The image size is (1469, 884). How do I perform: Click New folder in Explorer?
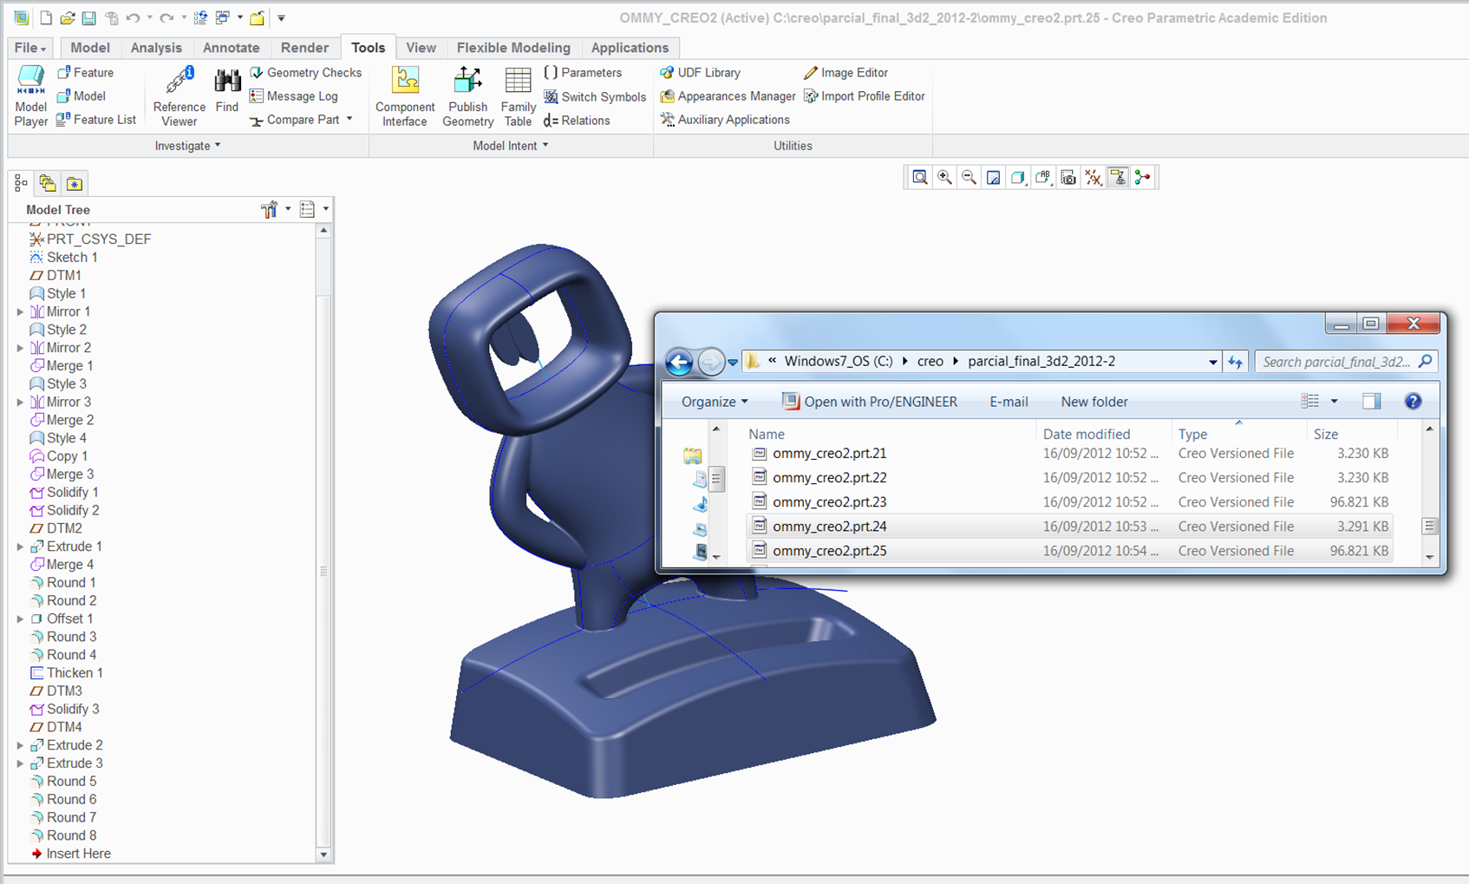click(1094, 402)
